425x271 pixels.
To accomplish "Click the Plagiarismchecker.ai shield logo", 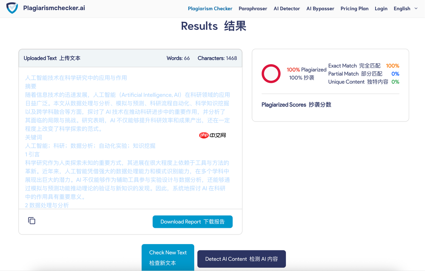I will [x=12, y=8].
